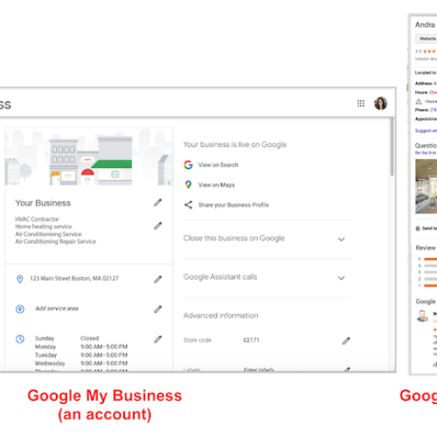Click the HVAC Contractor category text

click(37, 219)
